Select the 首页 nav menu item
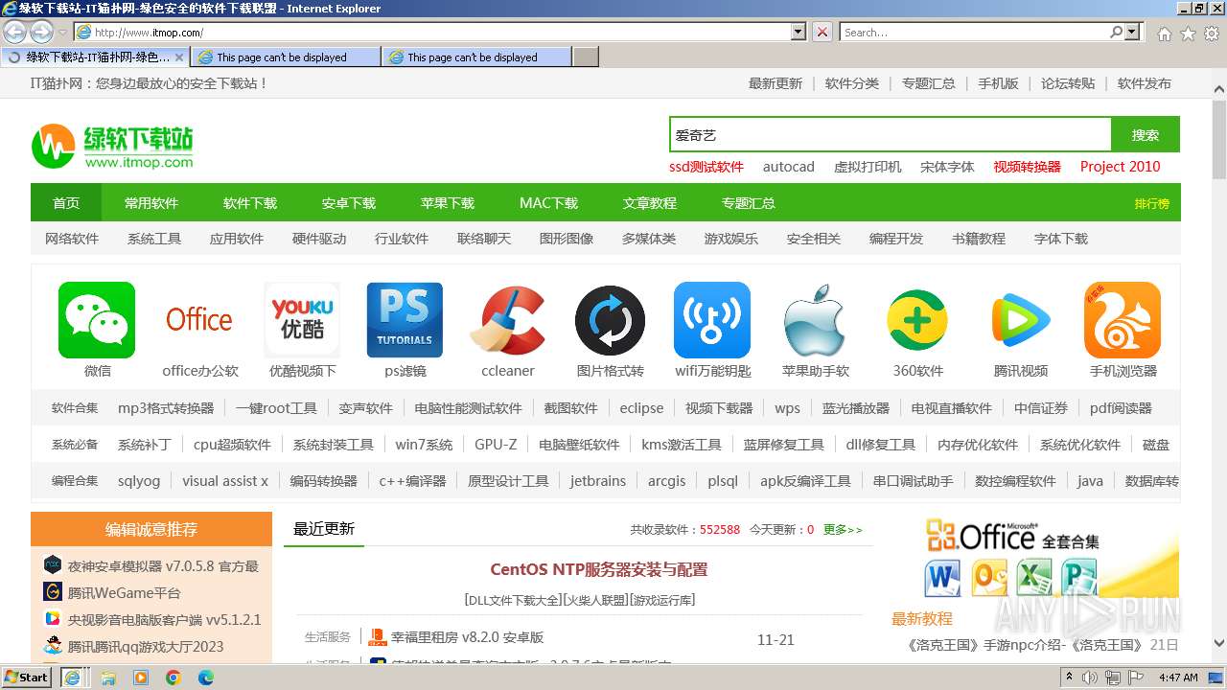 [x=66, y=203]
